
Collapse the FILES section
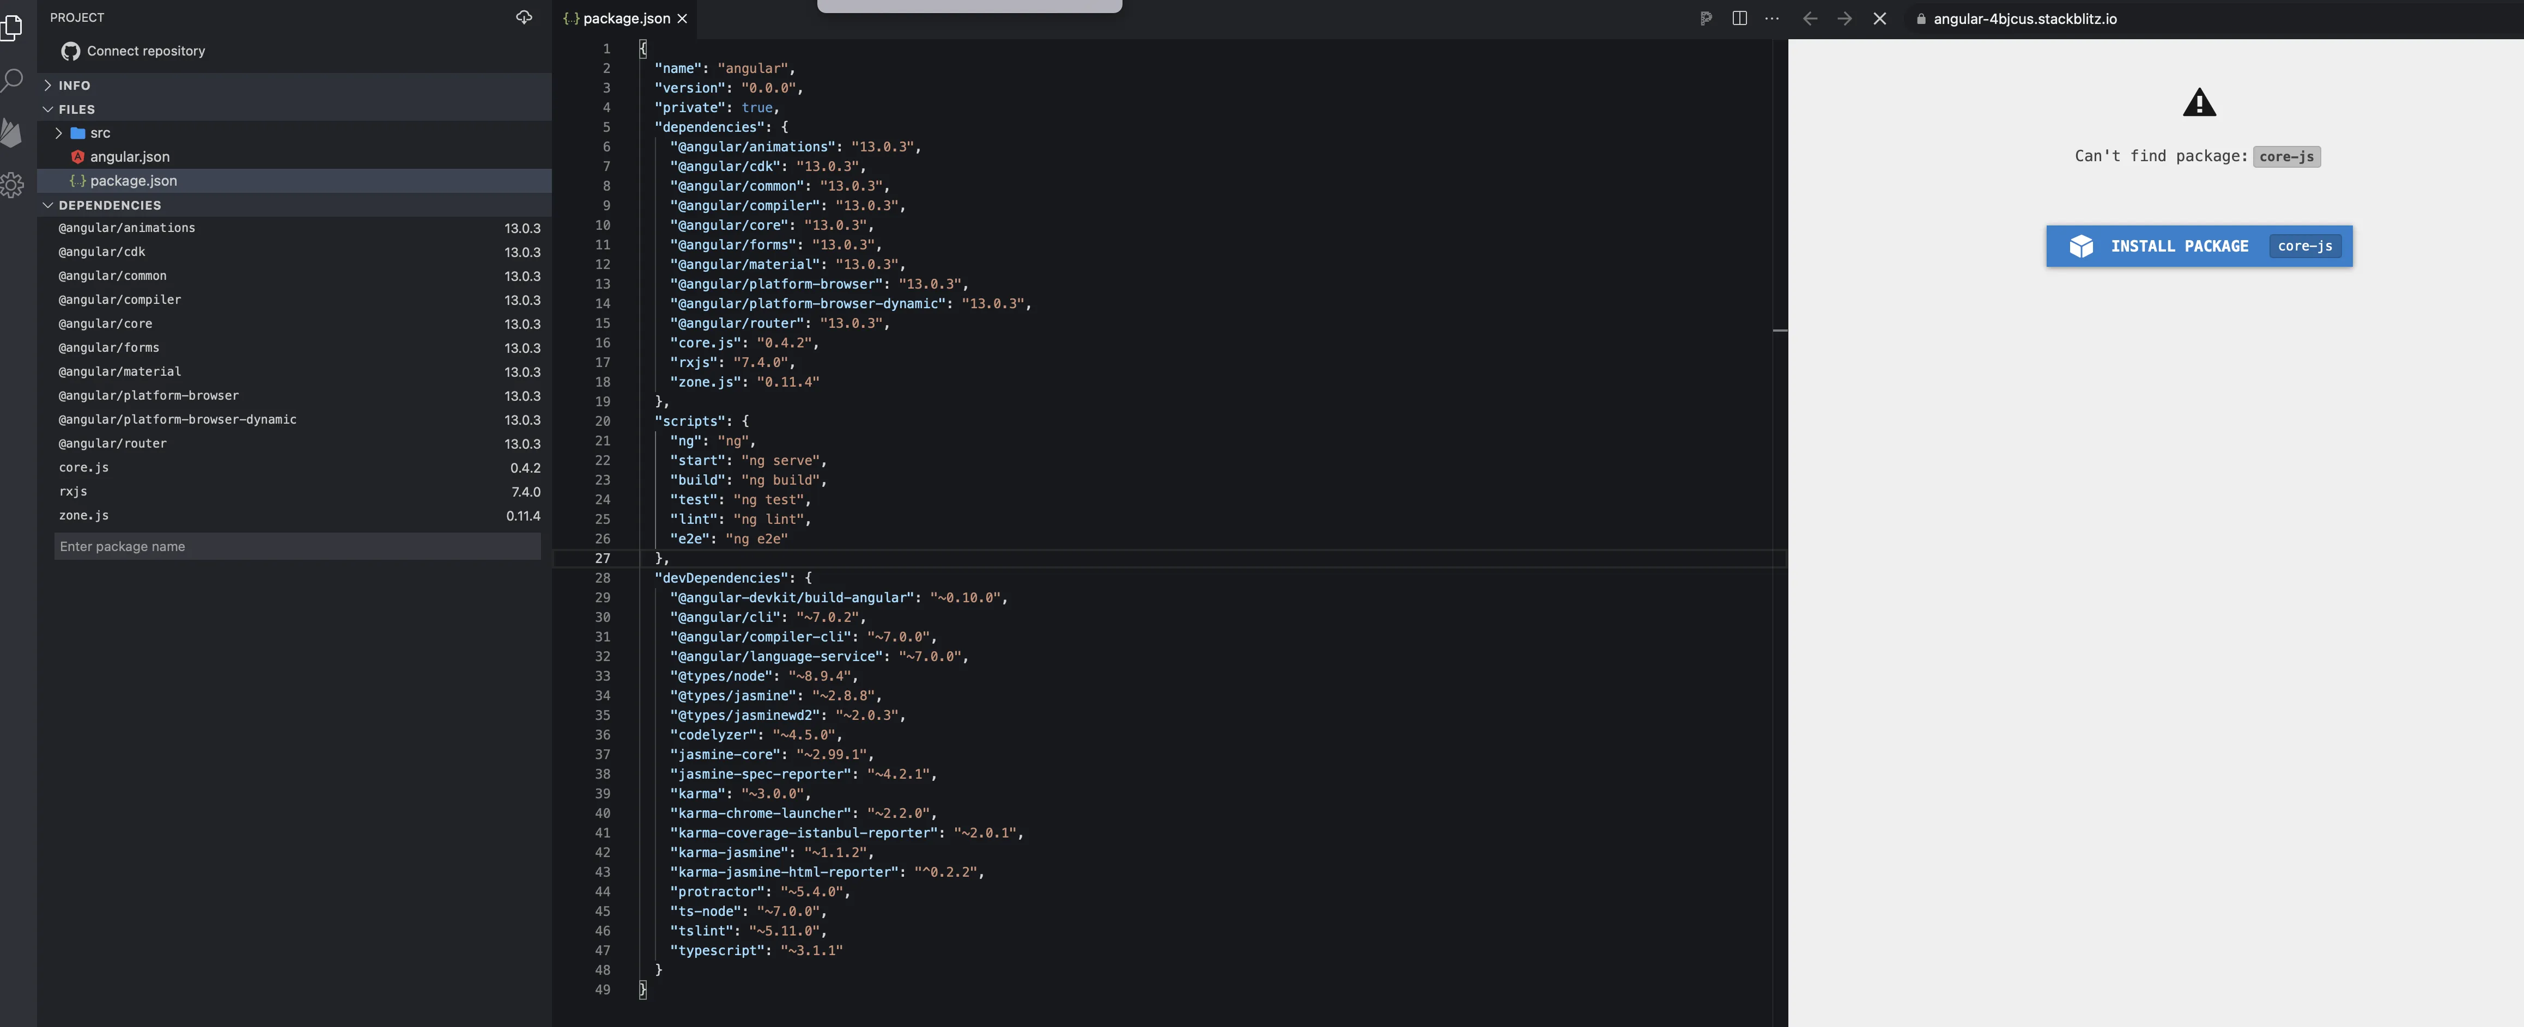[x=76, y=109]
